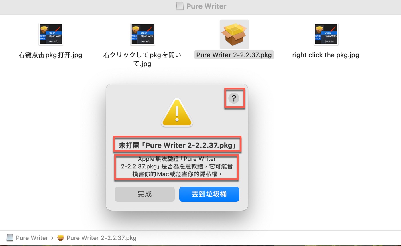Select the 右键点击pkg打开.jpg thumbnail

pos(51,34)
